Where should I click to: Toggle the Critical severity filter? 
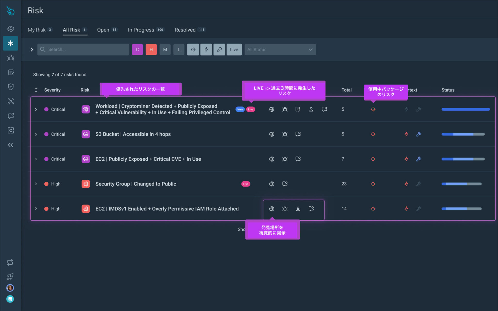tap(137, 49)
